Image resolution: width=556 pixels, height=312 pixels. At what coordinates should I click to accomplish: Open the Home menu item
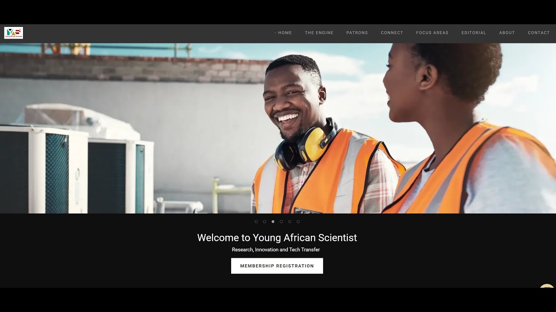[285, 33]
